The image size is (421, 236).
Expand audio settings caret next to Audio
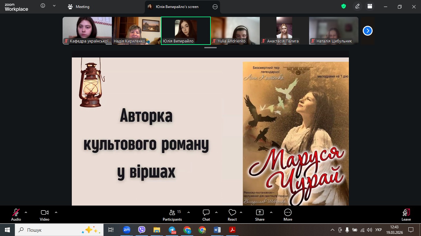pyautogui.click(x=26, y=212)
